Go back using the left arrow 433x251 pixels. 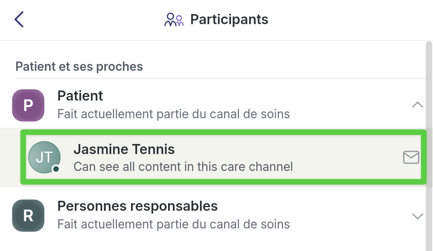(19, 19)
